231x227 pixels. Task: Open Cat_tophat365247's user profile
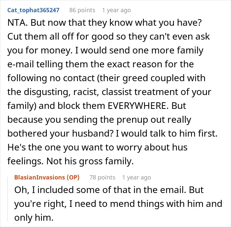coord(33,10)
